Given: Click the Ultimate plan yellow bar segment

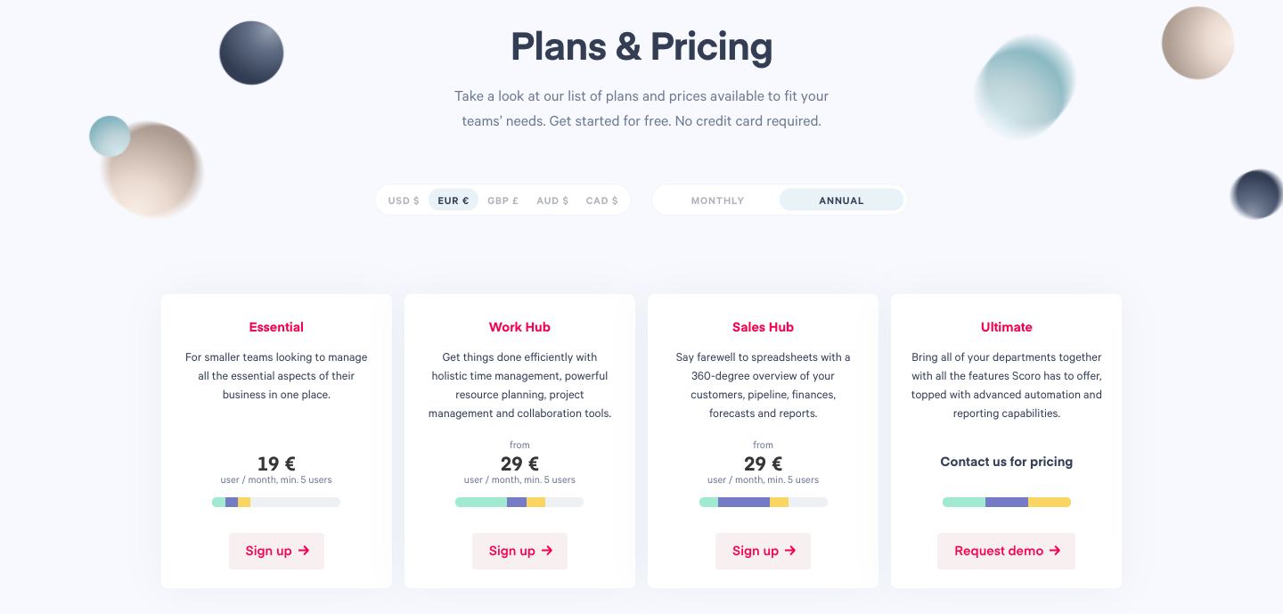Looking at the screenshot, I should coord(1050,503).
